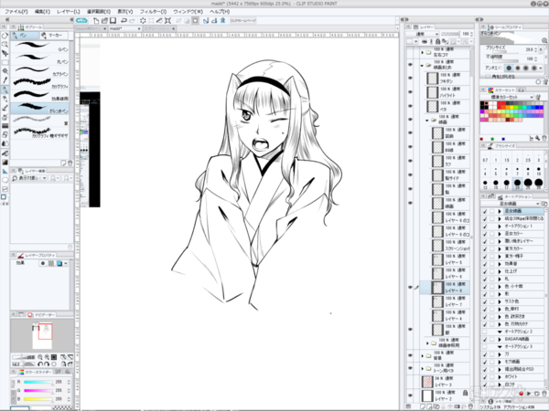Select the Fill bucket tool
549x411 pixels.
(5, 153)
